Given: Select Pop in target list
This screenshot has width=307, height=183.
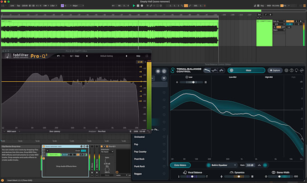Looking at the screenshot, I should pos(136,145).
